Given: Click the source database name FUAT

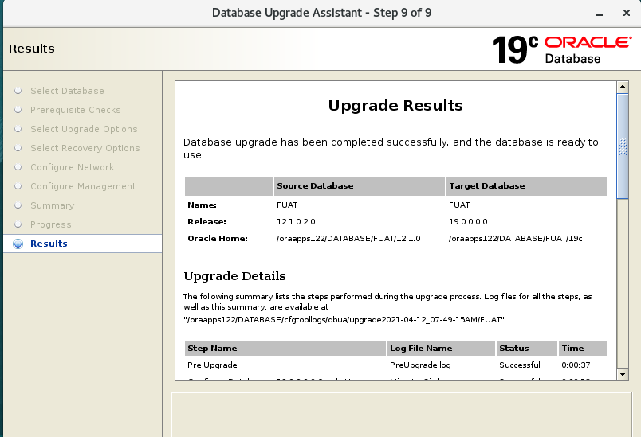Looking at the screenshot, I should (x=287, y=205).
